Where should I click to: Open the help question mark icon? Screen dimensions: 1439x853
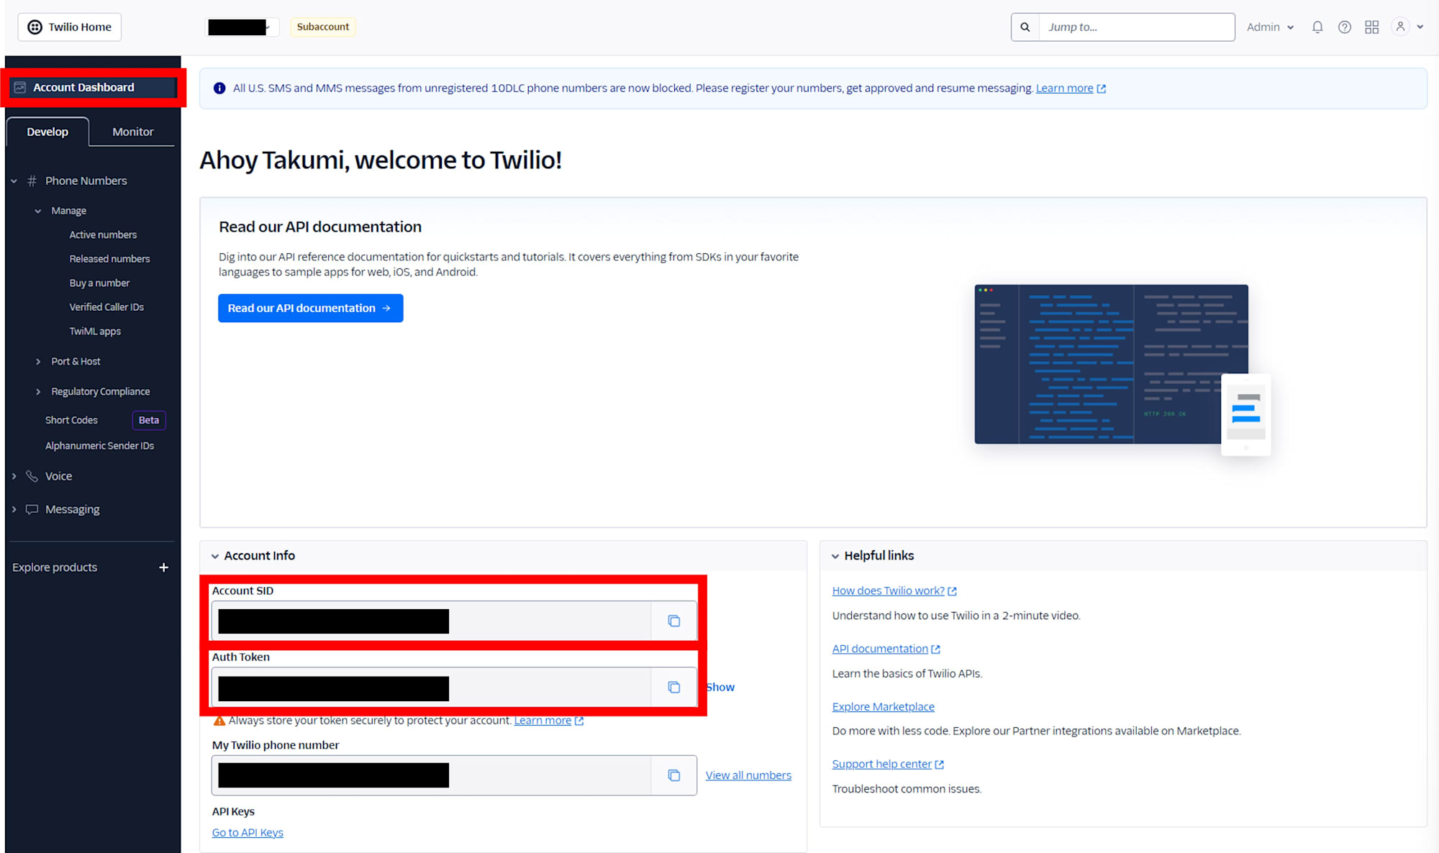[x=1344, y=27]
